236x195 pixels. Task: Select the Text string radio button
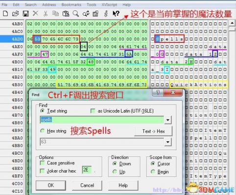click(x=43, y=111)
